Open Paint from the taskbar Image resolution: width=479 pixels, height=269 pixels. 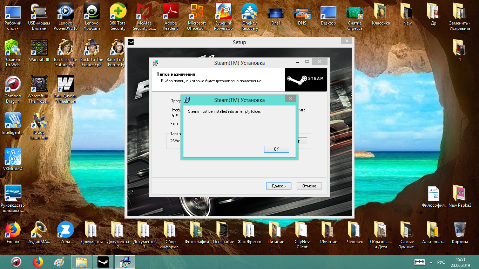[x=59, y=262]
